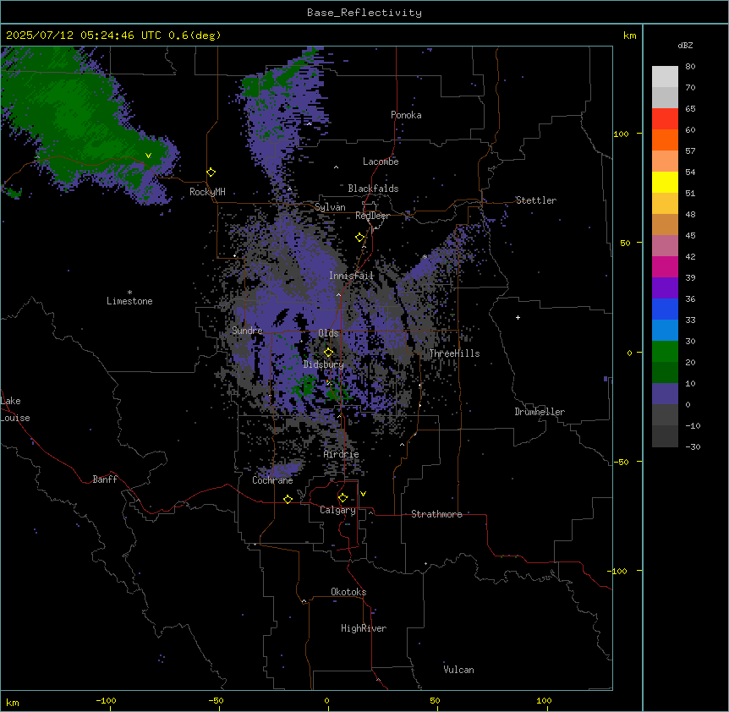Screen dimensions: 729x712
Task: Click the yellow diamond marker below RedDeer
Action: pos(360,238)
